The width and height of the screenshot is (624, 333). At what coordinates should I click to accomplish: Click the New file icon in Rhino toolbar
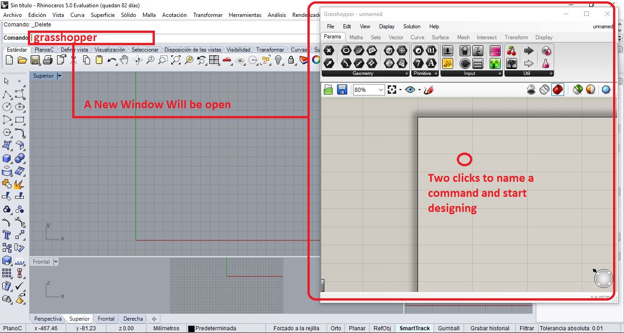click(9, 60)
